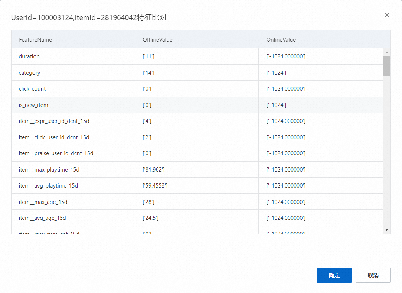Click the dialog title with UserId=100003124

[x=89, y=17]
